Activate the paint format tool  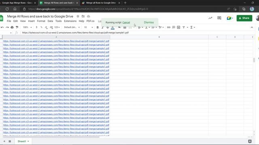(x=17, y=27)
